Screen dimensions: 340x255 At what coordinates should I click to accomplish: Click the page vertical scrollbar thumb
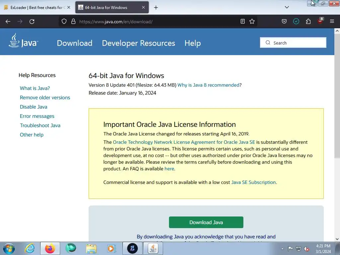(x=337, y=95)
